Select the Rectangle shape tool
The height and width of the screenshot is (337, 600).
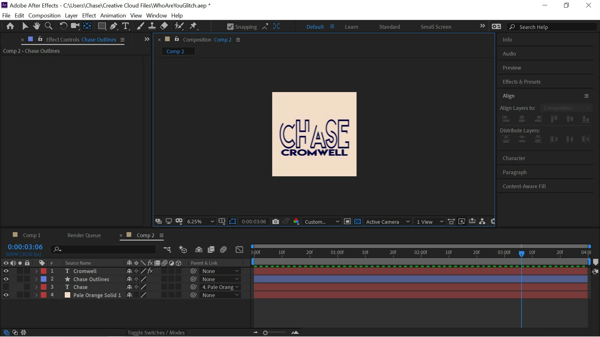pos(102,26)
